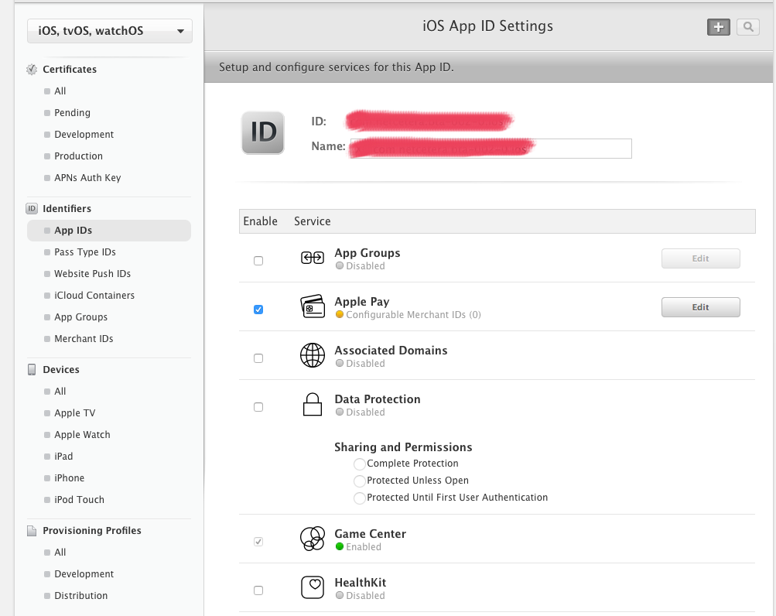Screen dimensions: 776x616
Task: Click the HealthKit heart icon
Action: tap(312, 588)
